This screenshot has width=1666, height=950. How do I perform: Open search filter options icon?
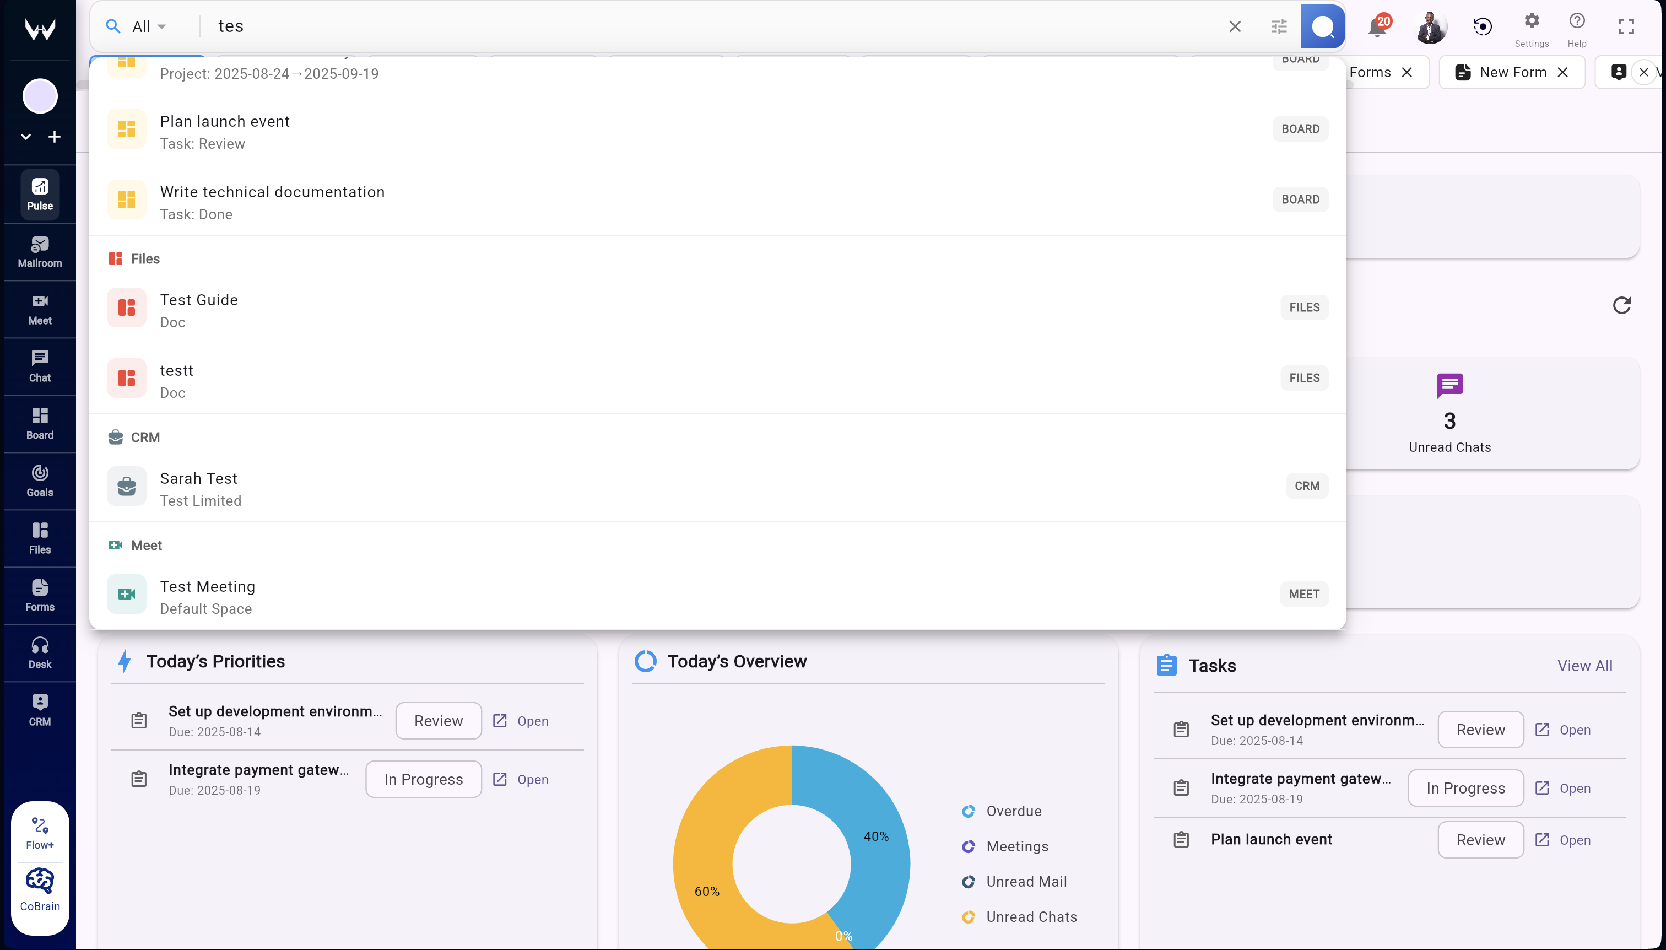click(x=1279, y=26)
